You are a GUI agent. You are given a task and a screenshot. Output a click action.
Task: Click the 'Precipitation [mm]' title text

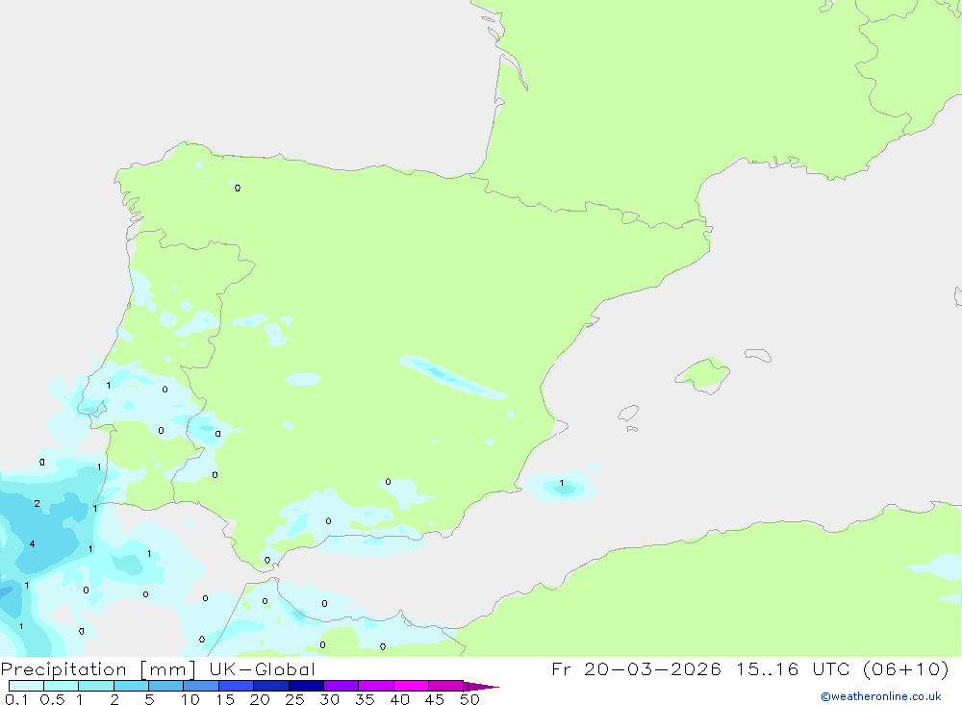pos(98,669)
